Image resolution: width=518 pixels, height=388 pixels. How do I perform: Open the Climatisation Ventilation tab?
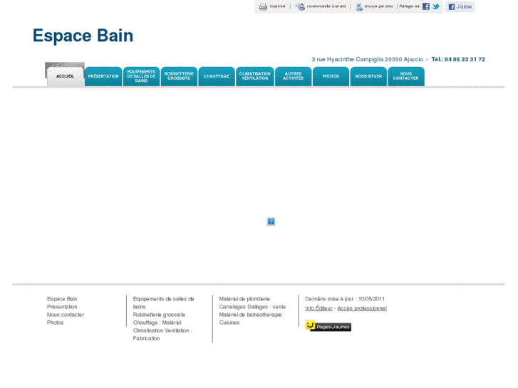255,76
